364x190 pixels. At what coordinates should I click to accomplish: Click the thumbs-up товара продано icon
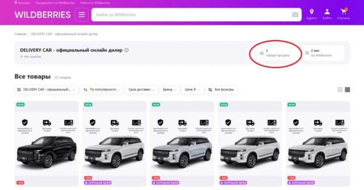click(262, 53)
